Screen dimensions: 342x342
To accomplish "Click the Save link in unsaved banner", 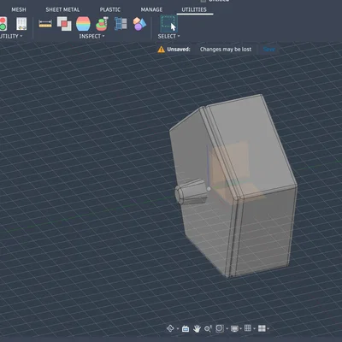I will [269, 50].
